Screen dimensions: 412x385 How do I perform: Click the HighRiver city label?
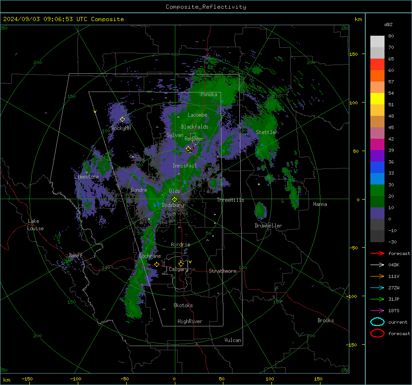(190, 321)
